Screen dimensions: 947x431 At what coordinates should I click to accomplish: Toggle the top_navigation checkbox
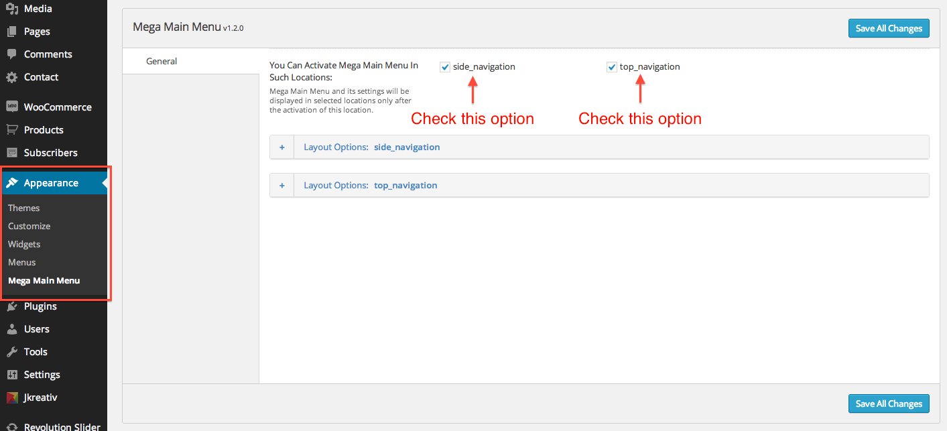tap(611, 67)
